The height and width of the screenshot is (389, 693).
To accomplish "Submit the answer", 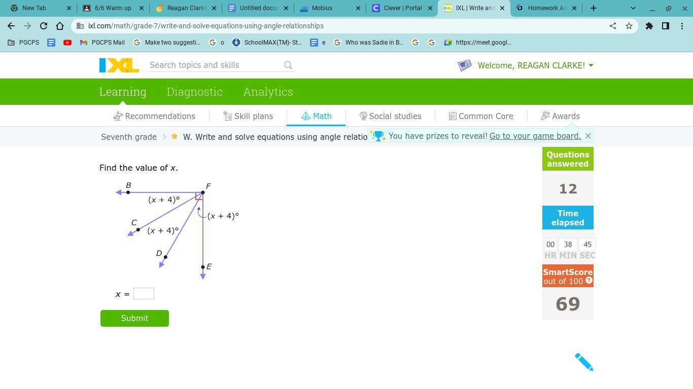I will [134, 318].
